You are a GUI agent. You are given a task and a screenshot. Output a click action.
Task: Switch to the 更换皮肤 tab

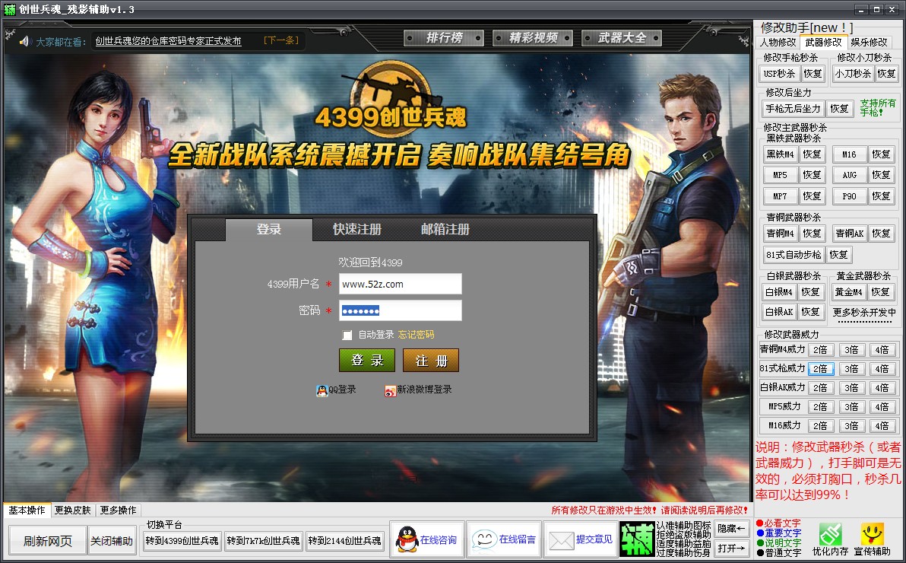pos(73,510)
